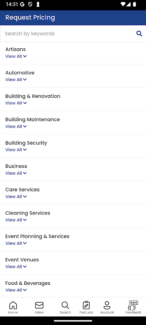
Task: Tap the Feedback thumbs-up icon
Action: click(x=133, y=305)
